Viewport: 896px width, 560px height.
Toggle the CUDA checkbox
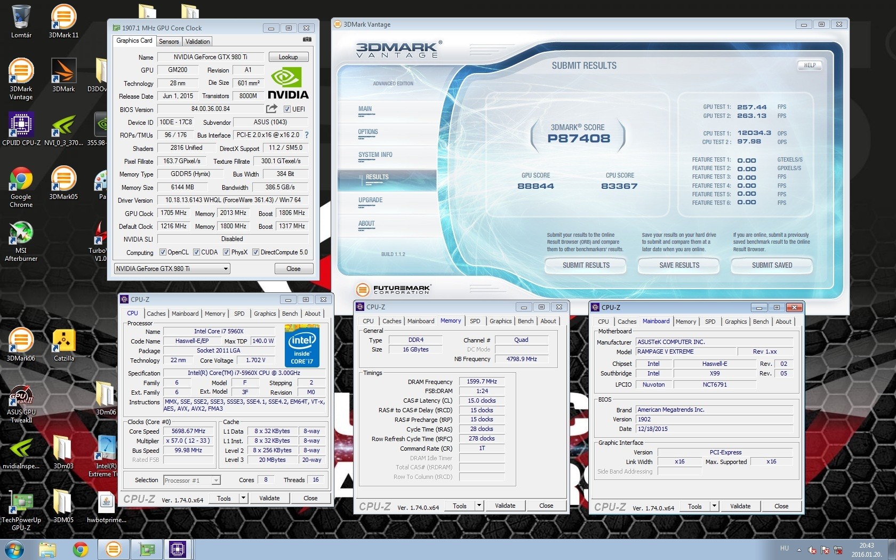196,252
